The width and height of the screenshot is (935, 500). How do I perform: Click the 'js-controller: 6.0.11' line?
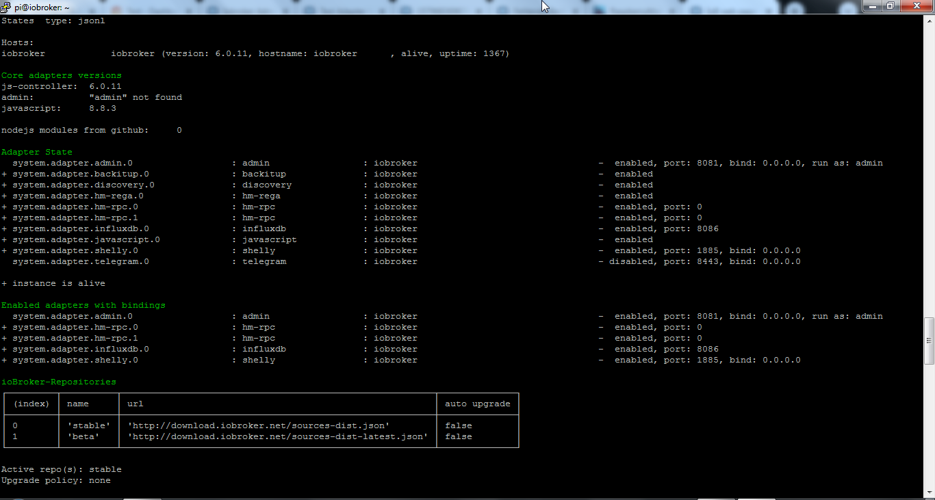[62, 86]
